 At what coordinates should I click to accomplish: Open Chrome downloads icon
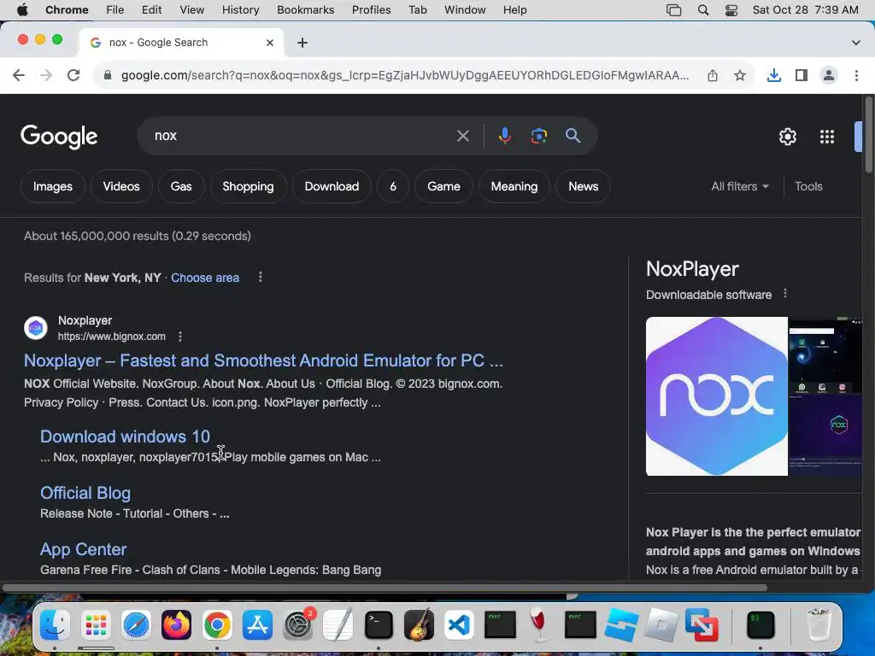[774, 75]
